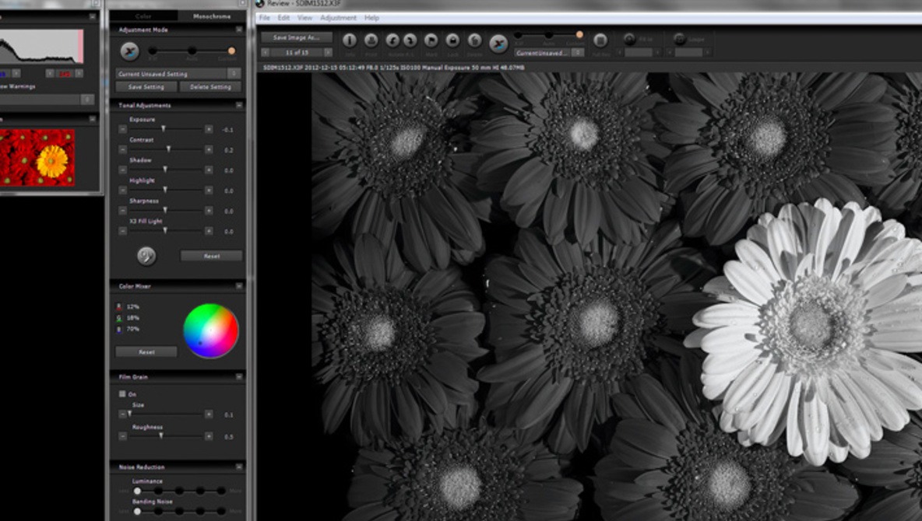Collapse the Color Mixer section
The height and width of the screenshot is (521, 922).
tap(239, 286)
